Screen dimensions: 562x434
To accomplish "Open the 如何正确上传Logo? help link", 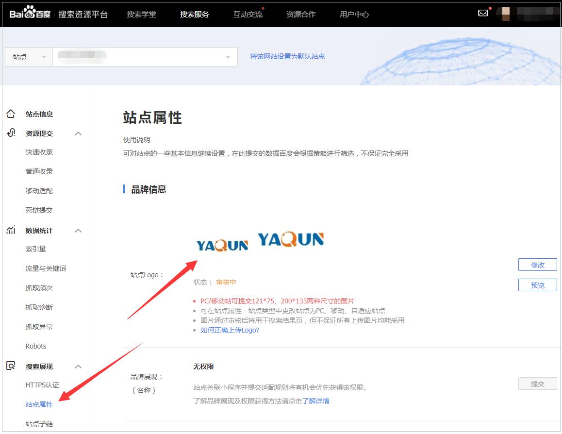I will click(x=230, y=330).
